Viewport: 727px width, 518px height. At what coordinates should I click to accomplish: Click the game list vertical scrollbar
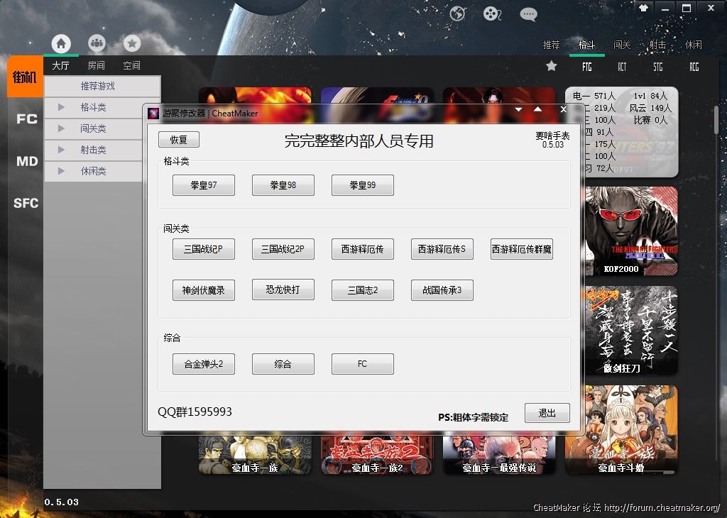point(716,119)
